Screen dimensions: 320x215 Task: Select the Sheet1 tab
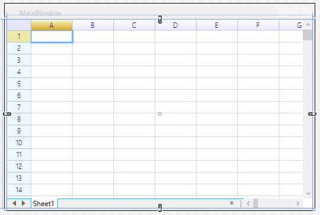[x=44, y=204]
